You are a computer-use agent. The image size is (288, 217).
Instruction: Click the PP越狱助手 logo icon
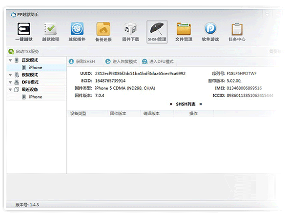pyautogui.click(x=13, y=15)
